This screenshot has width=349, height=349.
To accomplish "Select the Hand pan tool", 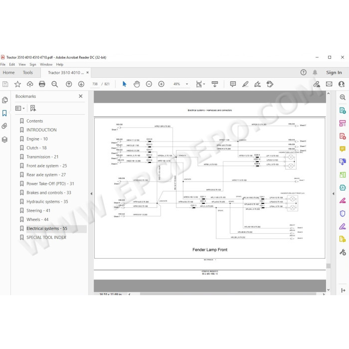I will [137, 84].
